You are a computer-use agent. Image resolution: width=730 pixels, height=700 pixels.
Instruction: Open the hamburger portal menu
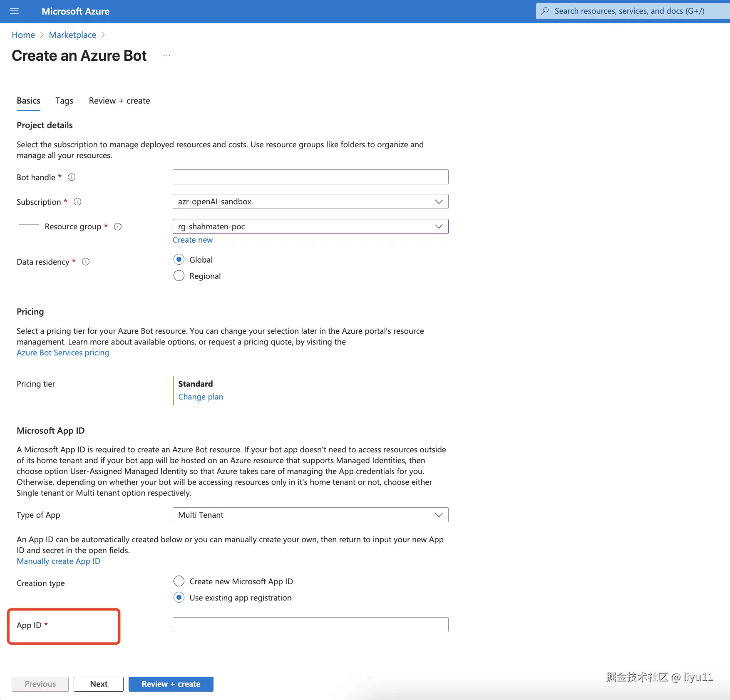[x=14, y=11]
